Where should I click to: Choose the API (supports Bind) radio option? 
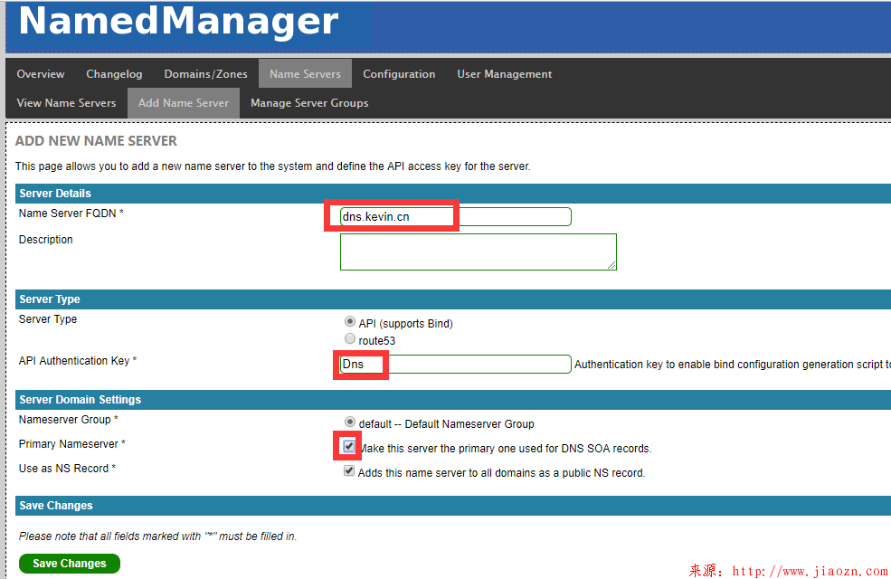click(x=350, y=322)
